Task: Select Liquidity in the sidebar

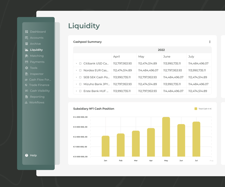Action: [x=36, y=50]
